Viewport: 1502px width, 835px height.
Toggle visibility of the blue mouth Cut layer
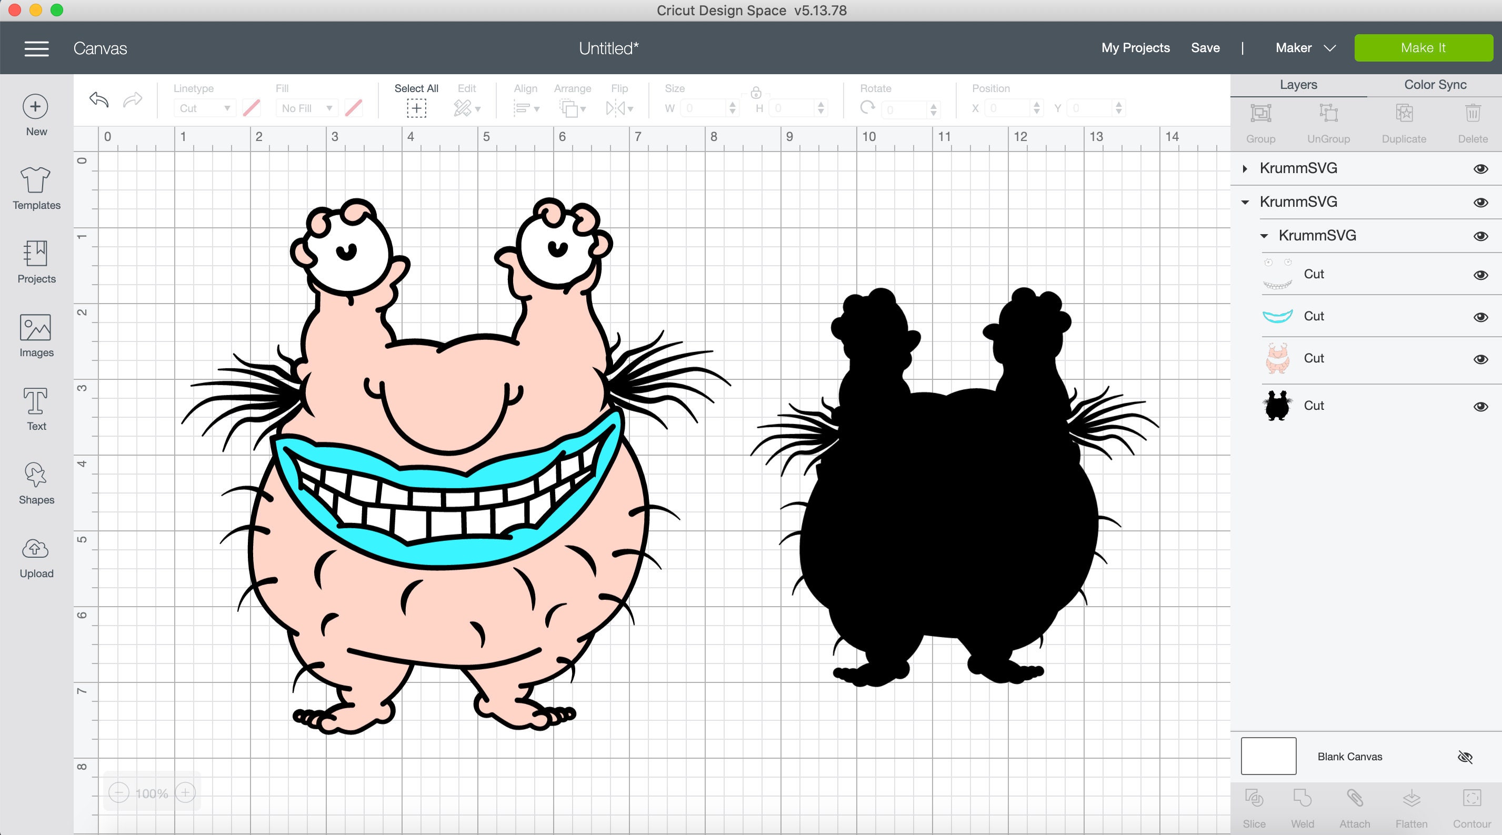coord(1480,317)
